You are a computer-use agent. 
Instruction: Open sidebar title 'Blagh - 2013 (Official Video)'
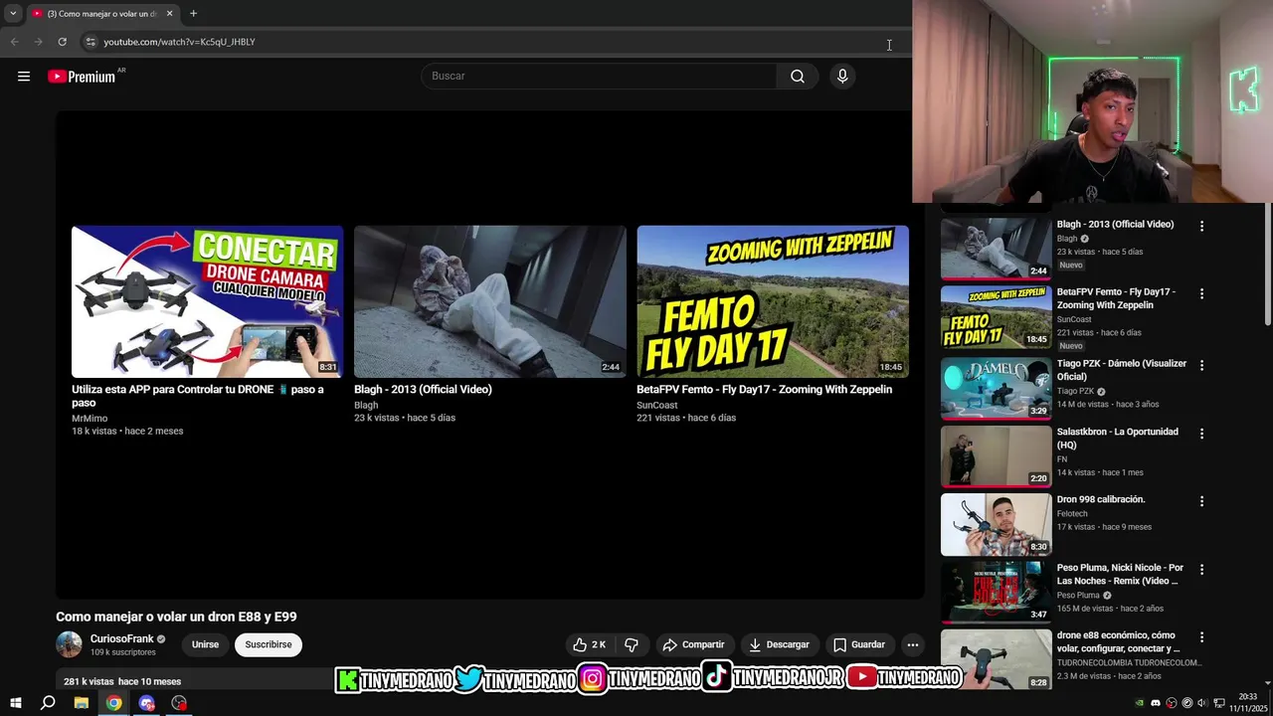click(x=1115, y=225)
